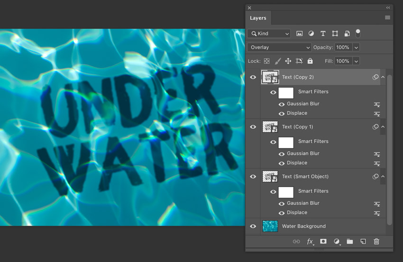Lock image pixels brush icon
This screenshot has width=403, height=262.
[277, 61]
